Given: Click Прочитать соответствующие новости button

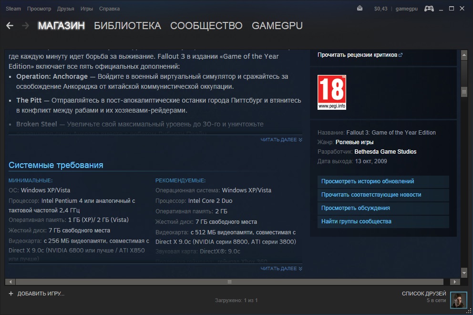Looking at the screenshot, I should (383, 195).
